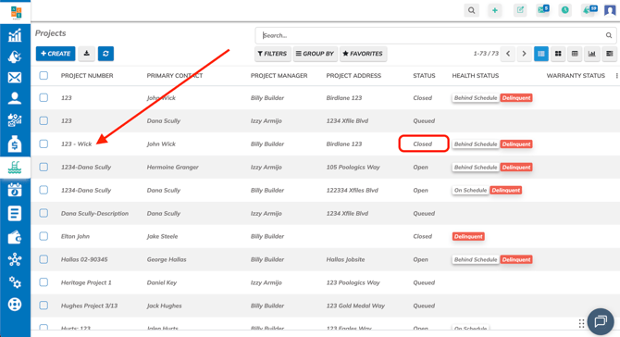Open the gears settings icon in sidebar

coord(15,282)
